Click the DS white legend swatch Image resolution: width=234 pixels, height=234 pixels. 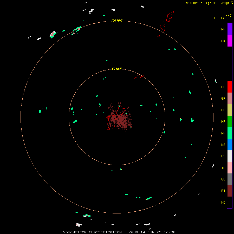point(230,156)
